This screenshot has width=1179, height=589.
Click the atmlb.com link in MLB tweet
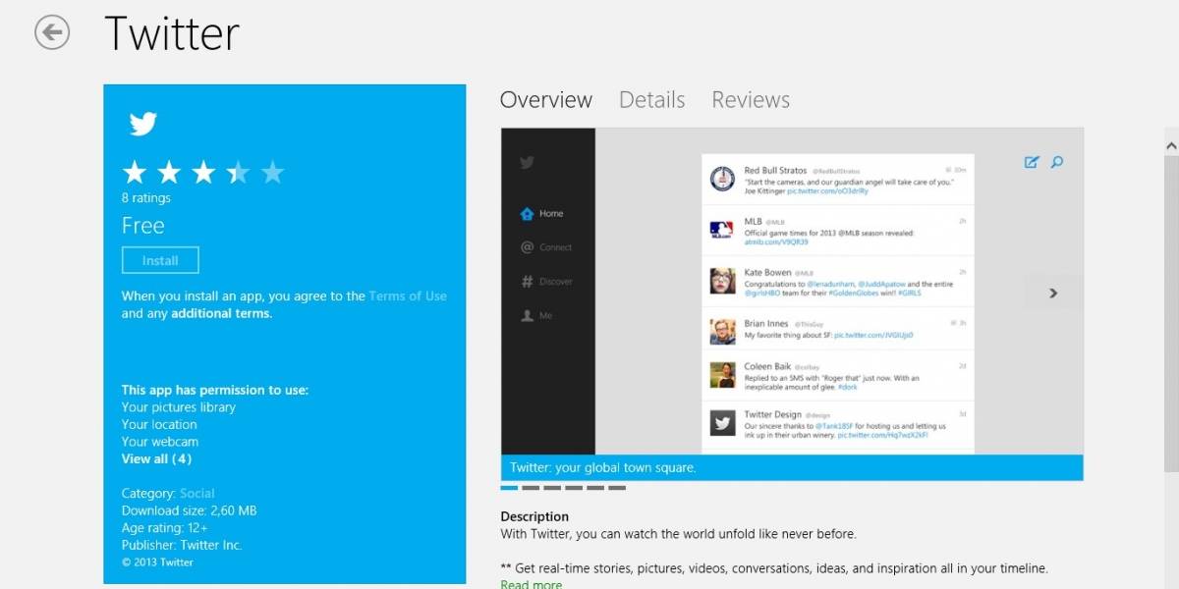[776, 241]
